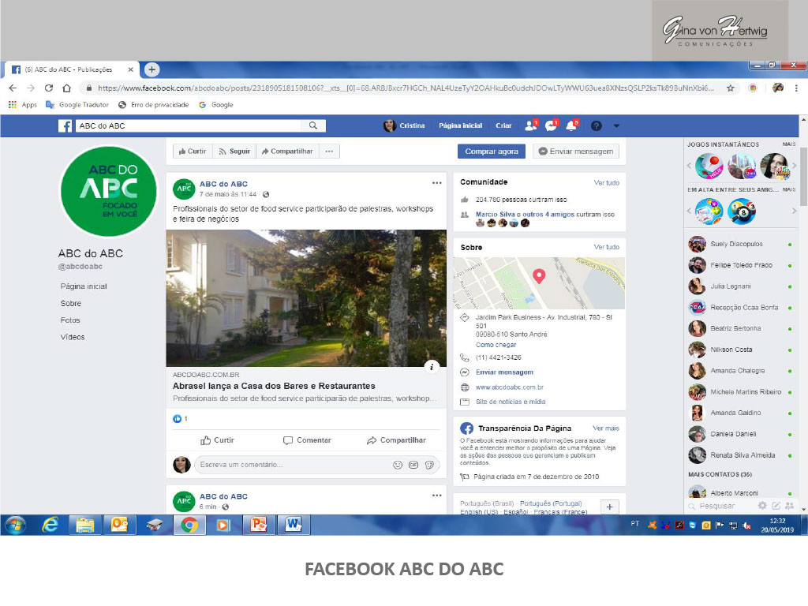808x606 pixels.
Task: Click Ver tudo in Sobre
Action: coord(607,247)
